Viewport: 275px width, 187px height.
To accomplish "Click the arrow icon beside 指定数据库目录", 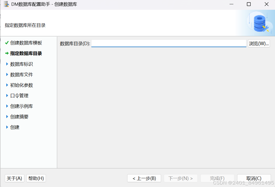I will click(7, 53).
